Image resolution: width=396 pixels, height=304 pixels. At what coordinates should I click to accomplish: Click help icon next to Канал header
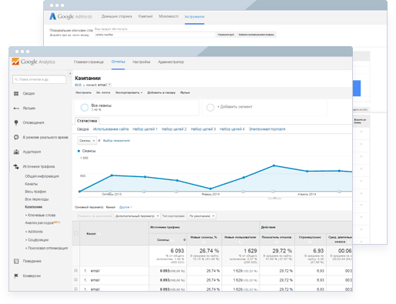pos(99,234)
